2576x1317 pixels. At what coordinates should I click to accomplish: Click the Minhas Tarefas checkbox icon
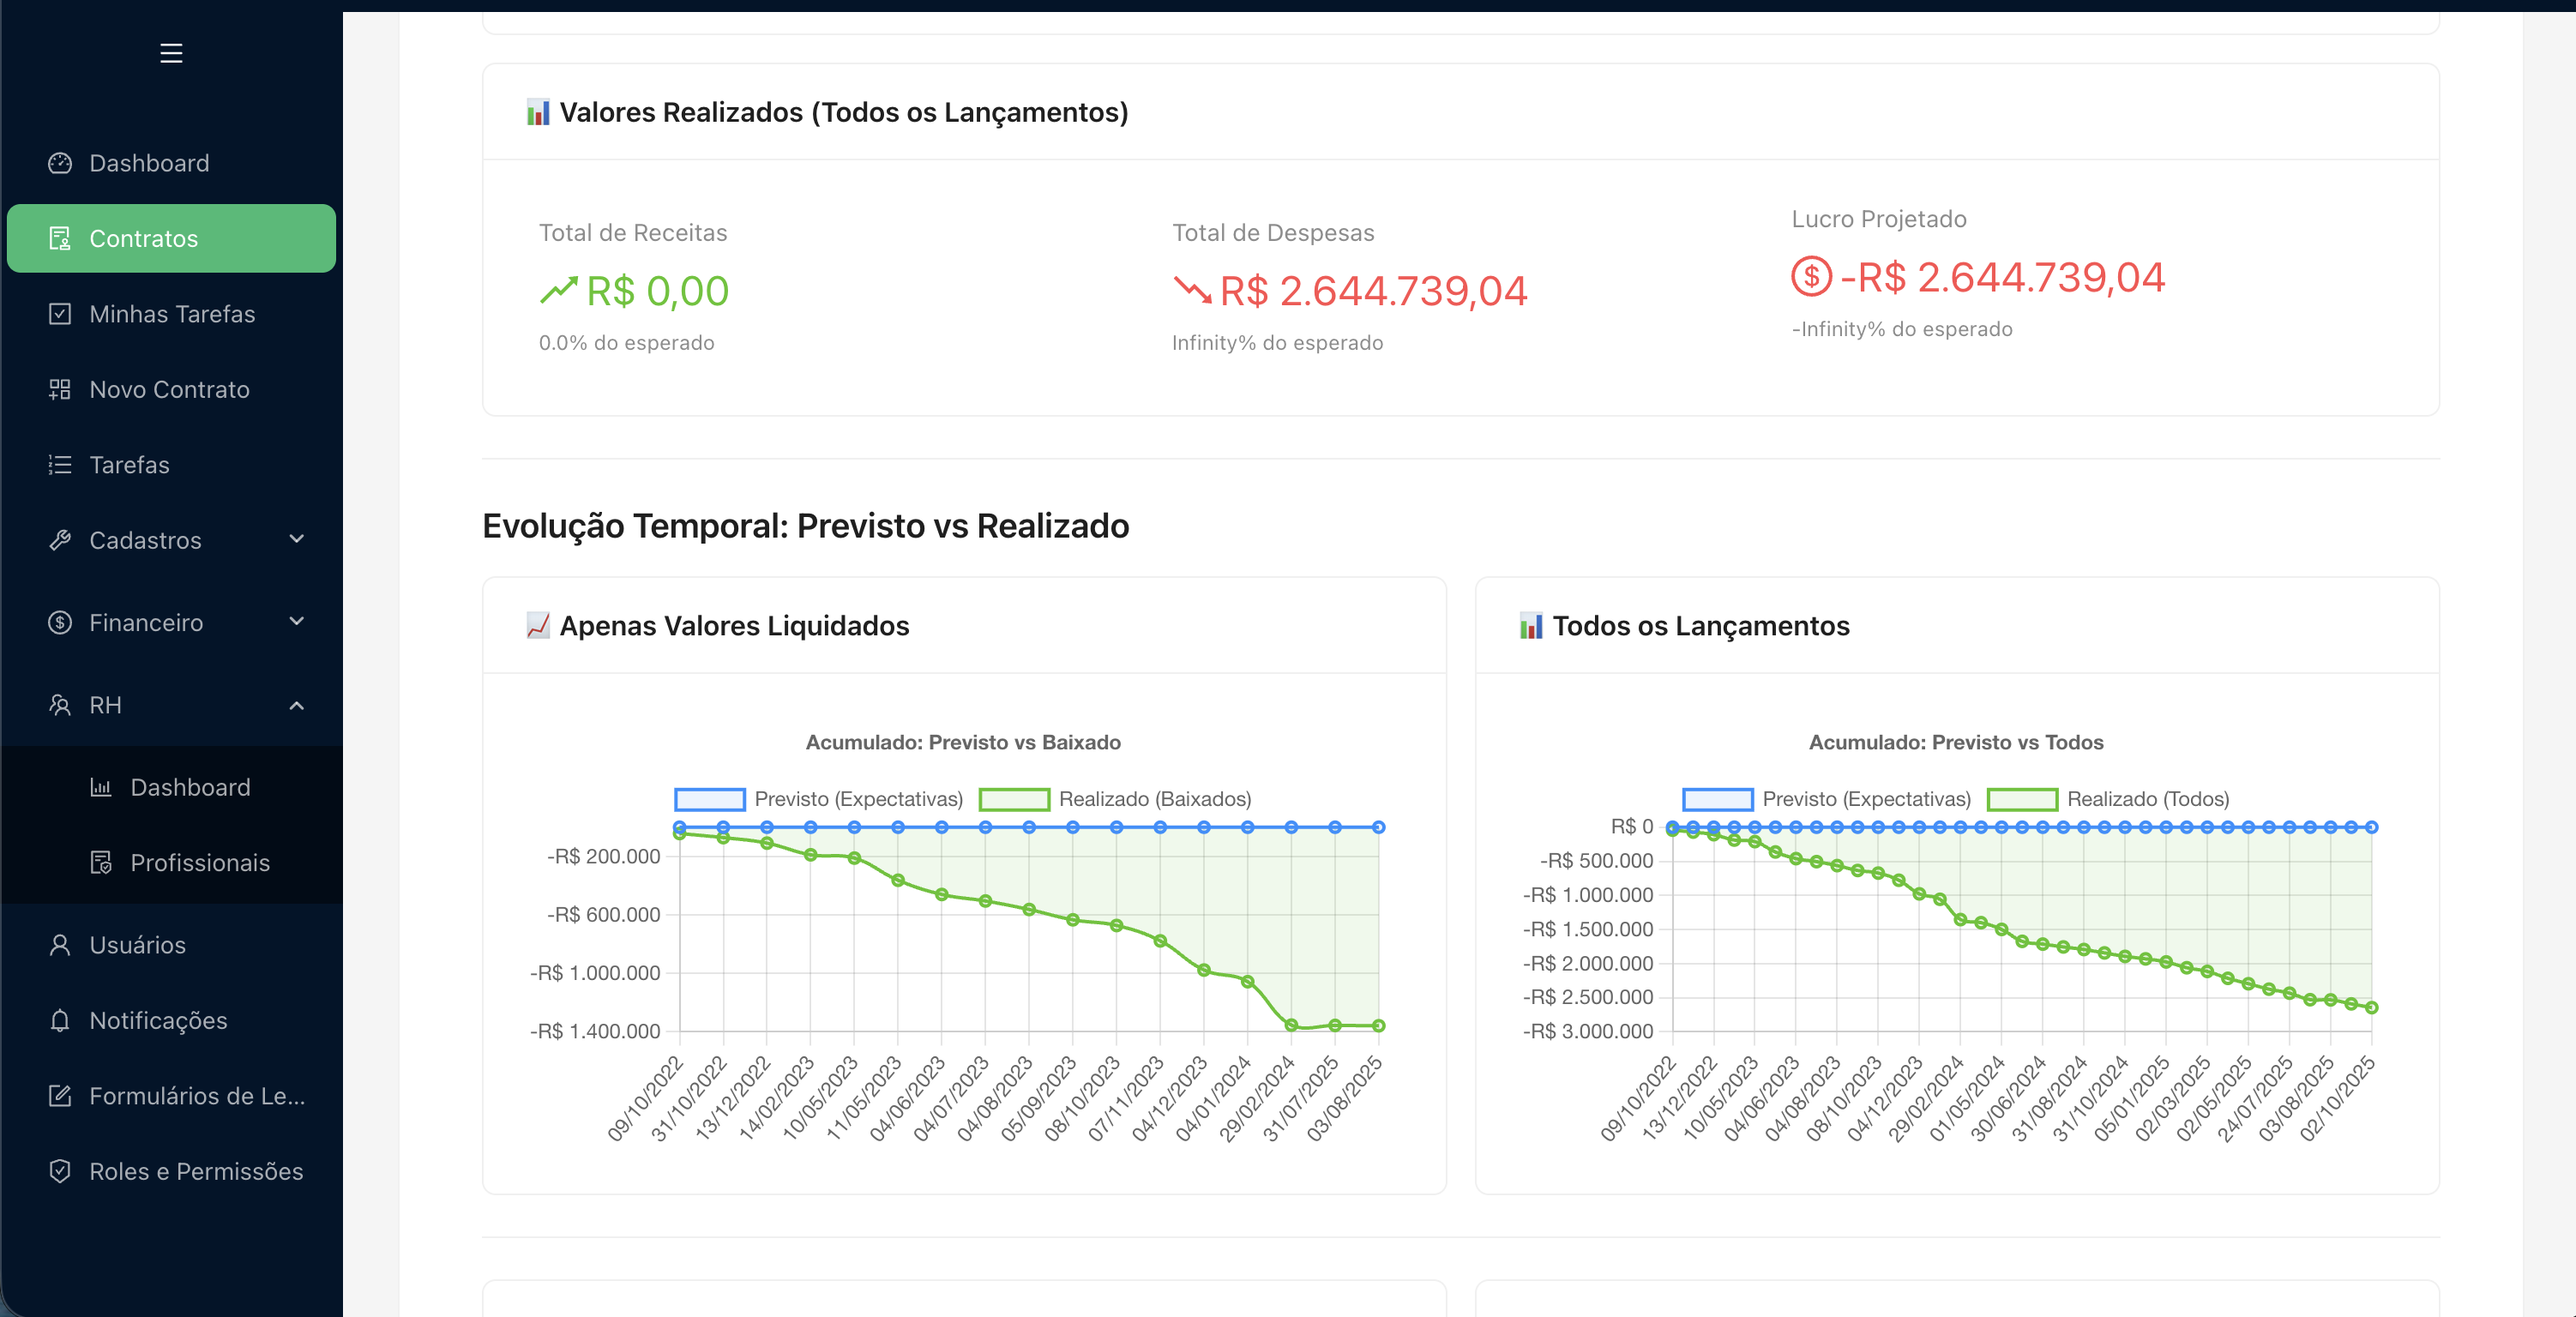click(60, 314)
